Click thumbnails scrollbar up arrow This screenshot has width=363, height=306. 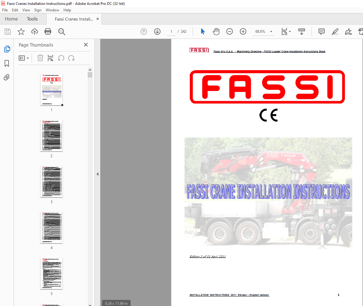click(90, 70)
